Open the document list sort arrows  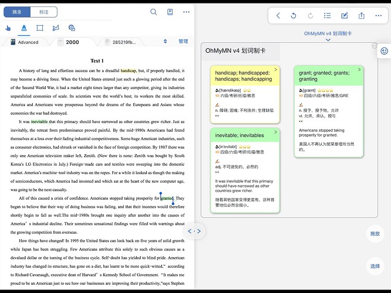[165, 42]
